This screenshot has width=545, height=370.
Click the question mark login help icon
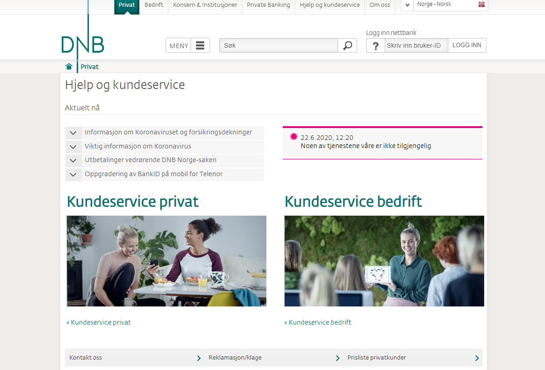[x=375, y=45]
